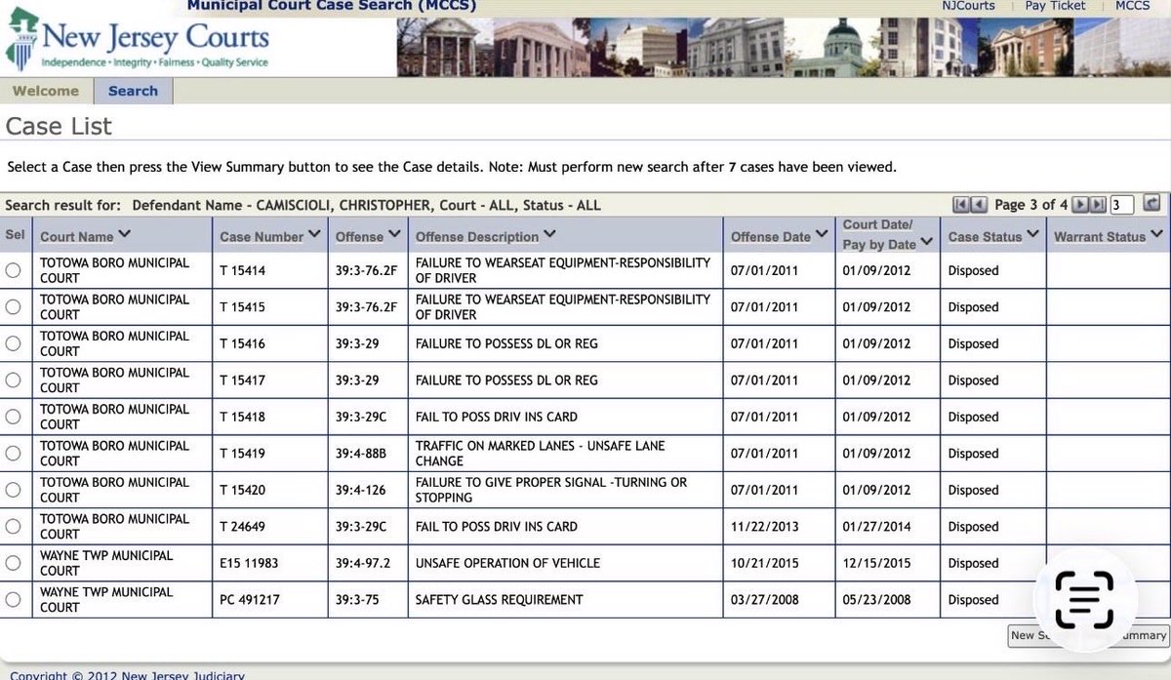Click offense date 03/27/2008
Image resolution: width=1171 pixels, height=680 pixels.
coord(765,599)
